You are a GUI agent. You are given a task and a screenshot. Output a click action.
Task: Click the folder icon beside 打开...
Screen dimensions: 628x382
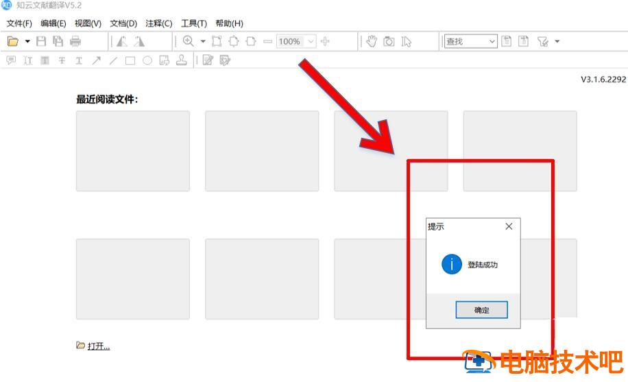click(x=80, y=345)
